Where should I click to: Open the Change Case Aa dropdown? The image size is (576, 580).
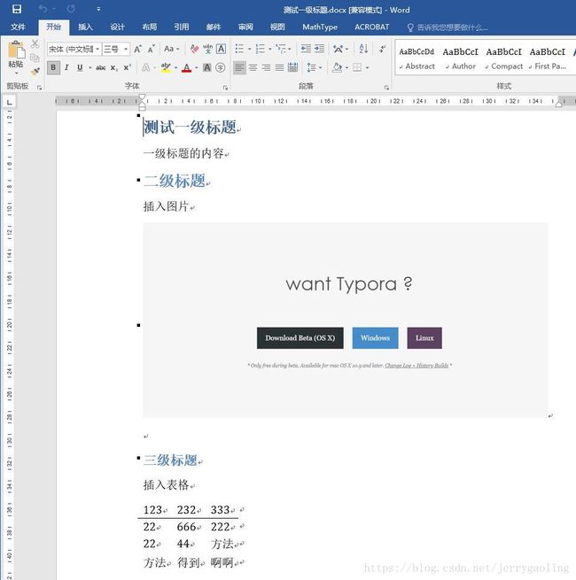(x=171, y=49)
